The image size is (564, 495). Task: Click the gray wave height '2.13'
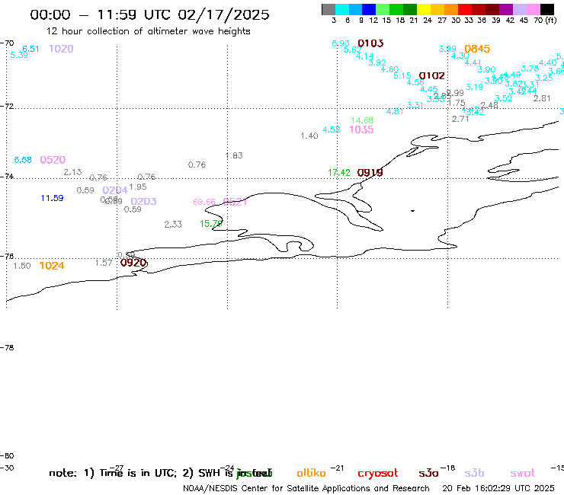[72, 173]
